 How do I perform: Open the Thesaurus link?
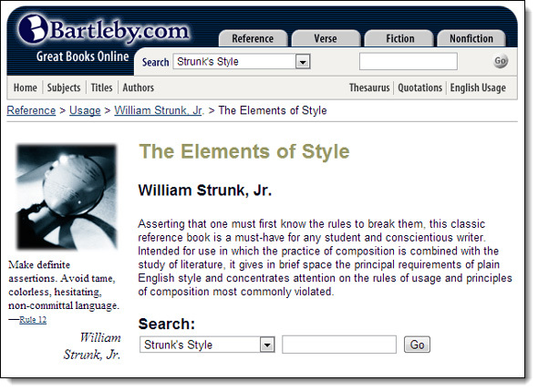(x=369, y=87)
